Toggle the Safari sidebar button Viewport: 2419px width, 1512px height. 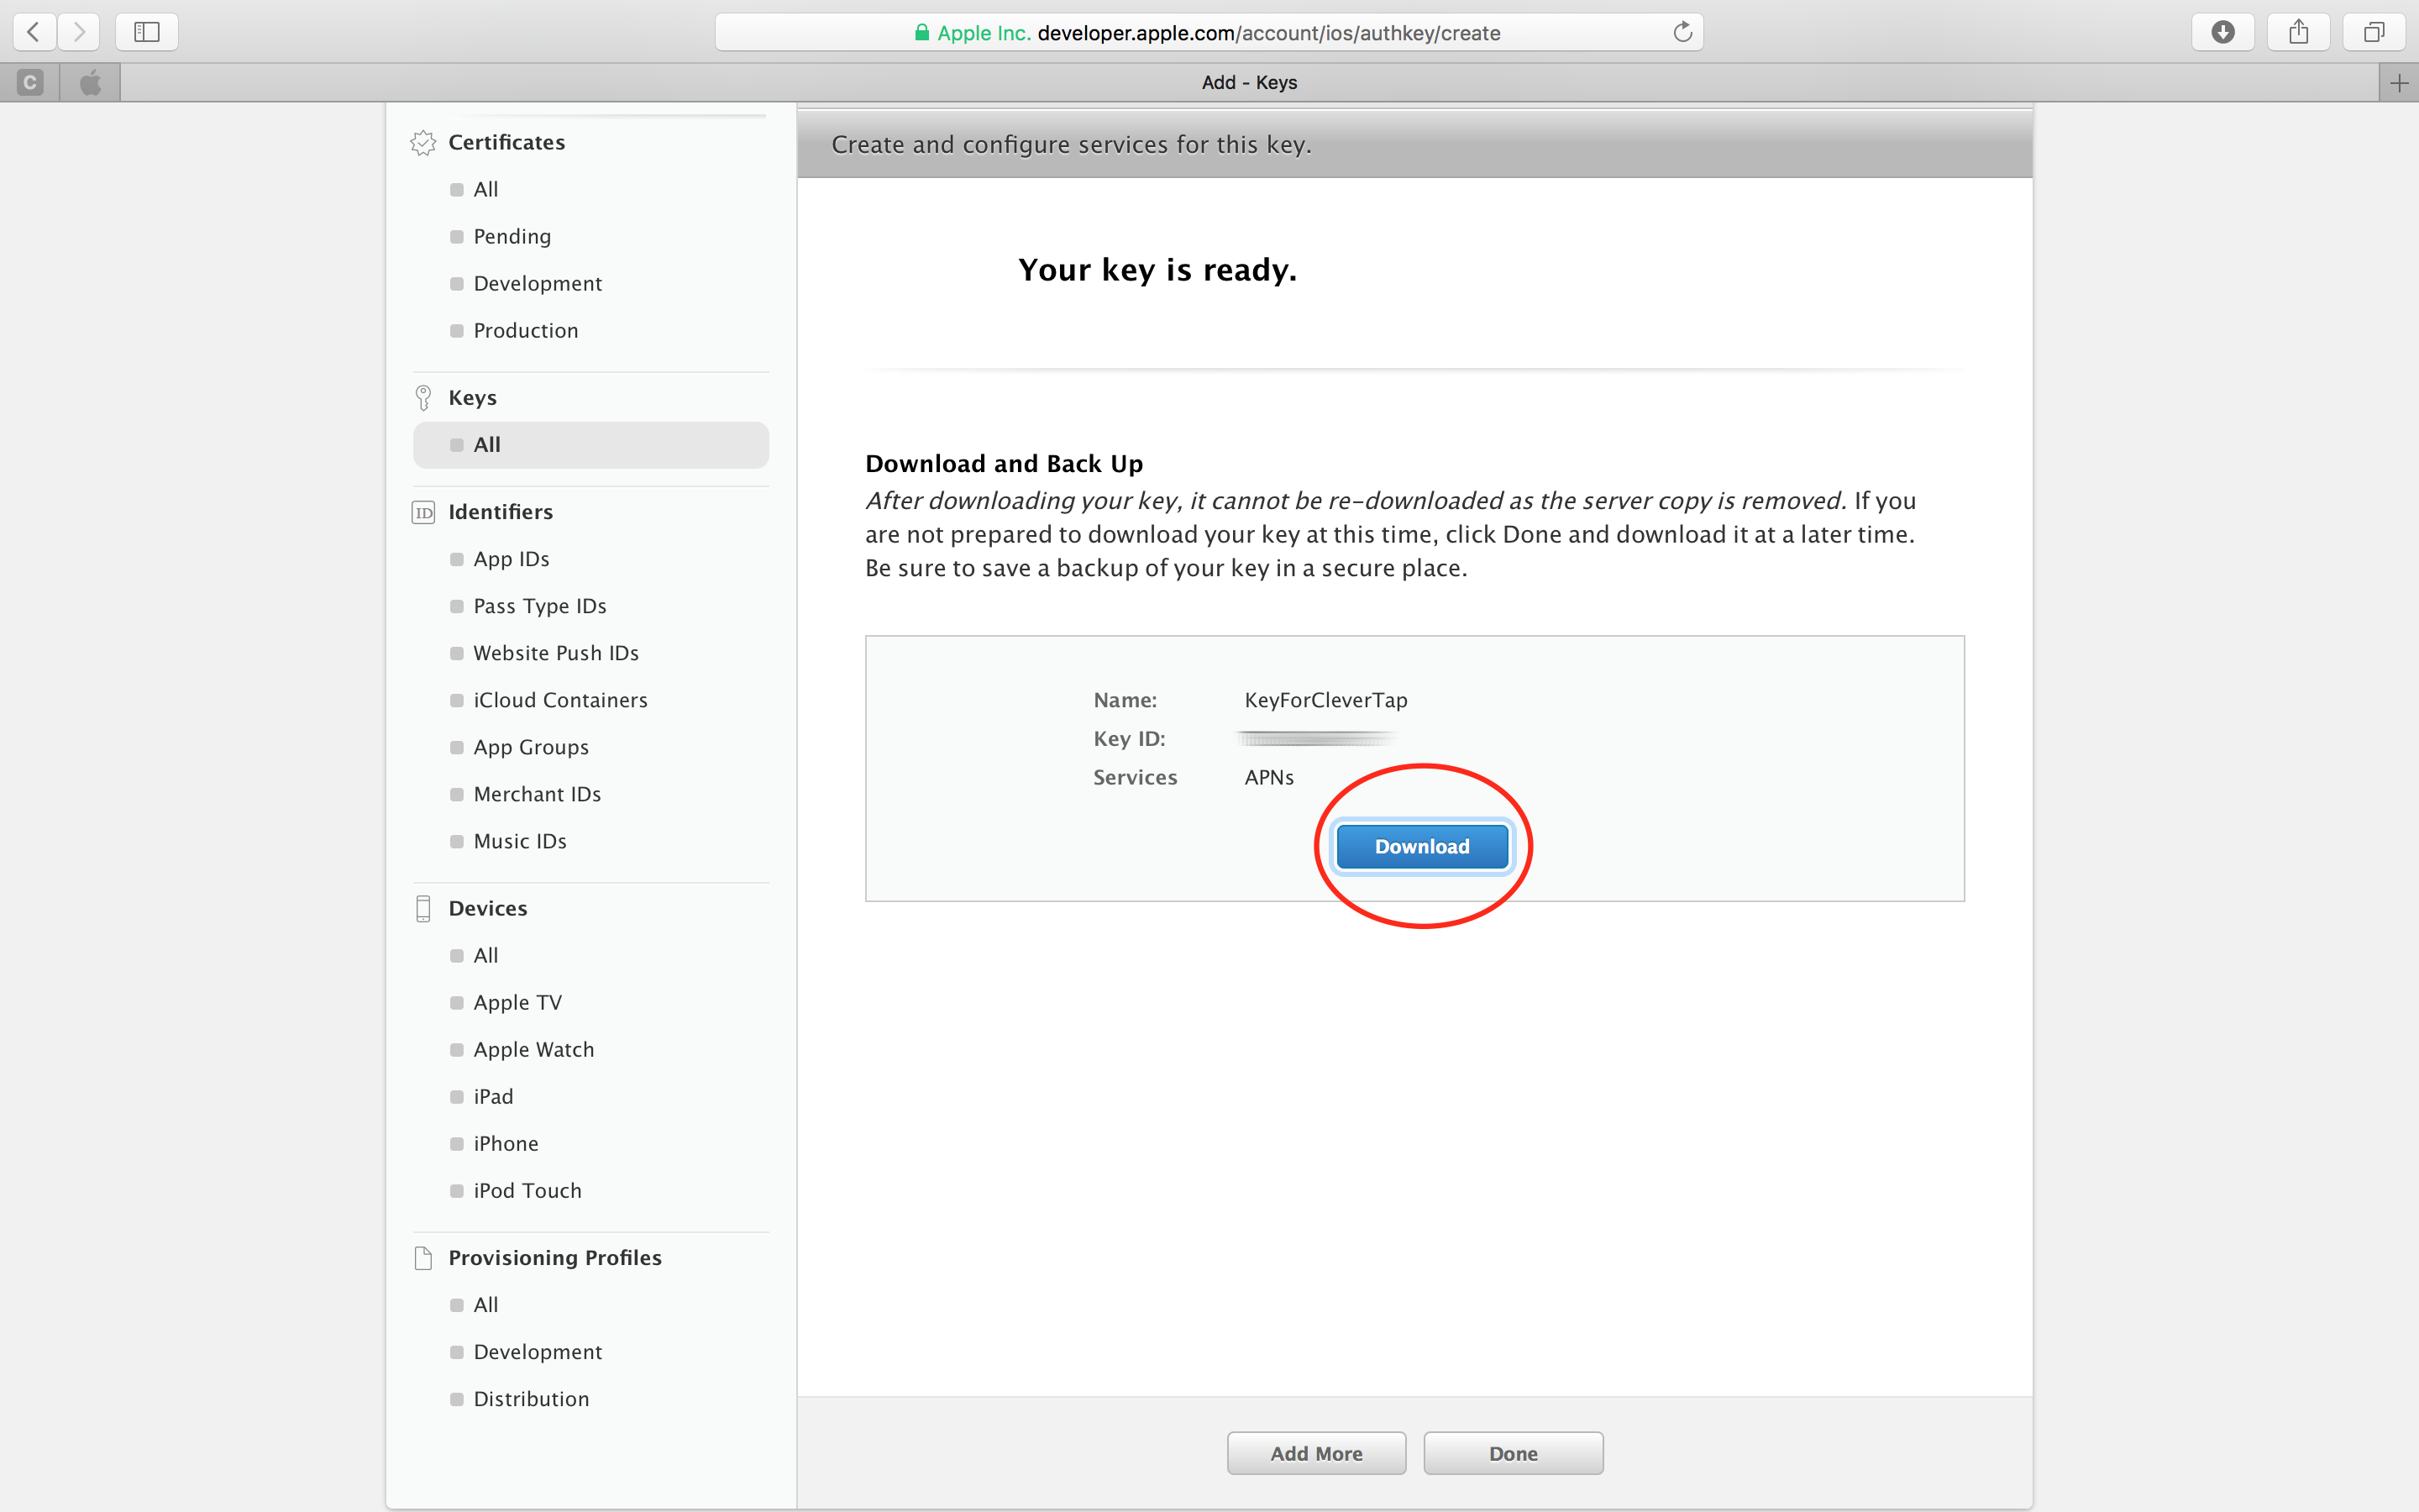[x=147, y=32]
